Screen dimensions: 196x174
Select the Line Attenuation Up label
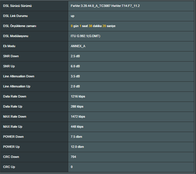pyautogui.click(x=17, y=86)
